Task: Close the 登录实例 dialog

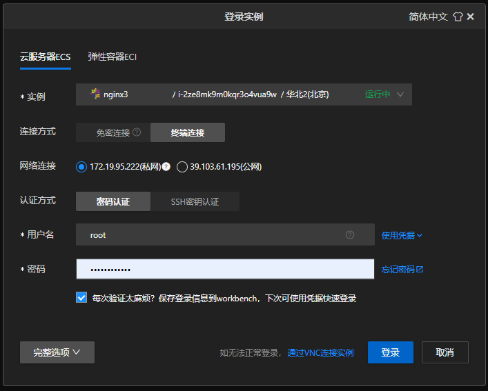Action: [x=471, y=17]
